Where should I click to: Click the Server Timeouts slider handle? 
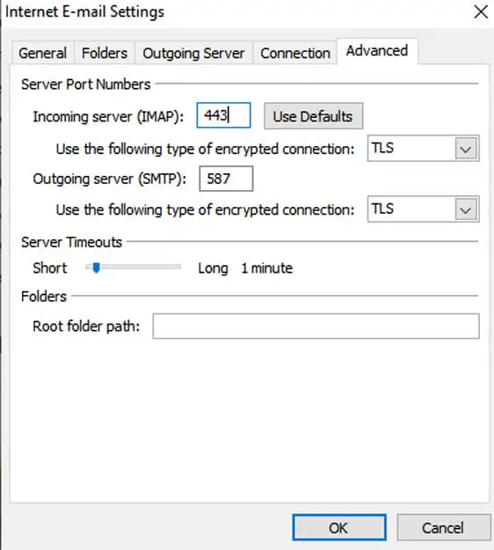point(97,268)
